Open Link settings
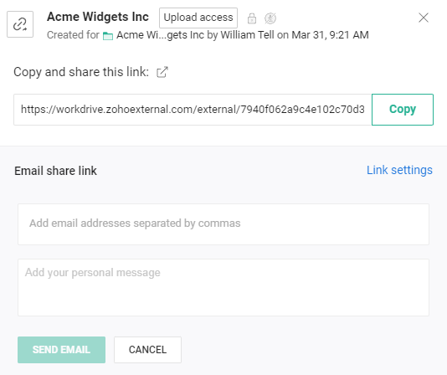447x375 pixels. click(399, 170)
